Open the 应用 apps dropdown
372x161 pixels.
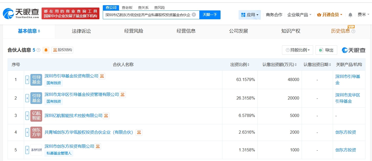coord(249,15)
